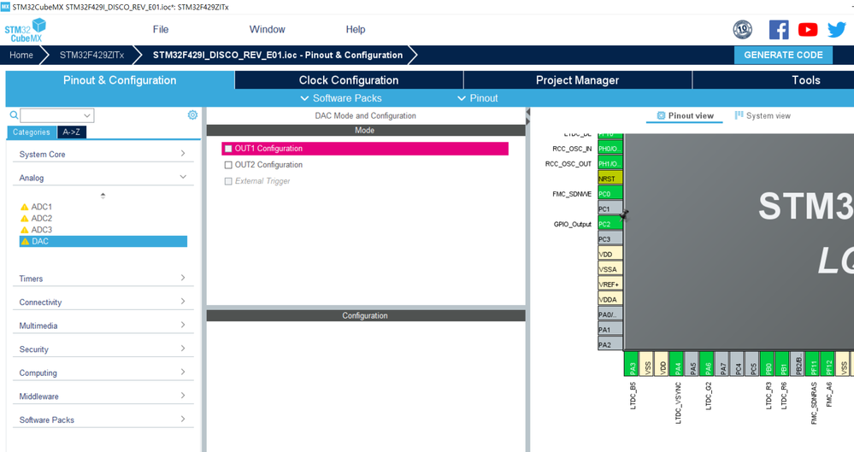The image size is (854, 452).
Task: Select the NRST pin
Action: click(x=610, y=178)
